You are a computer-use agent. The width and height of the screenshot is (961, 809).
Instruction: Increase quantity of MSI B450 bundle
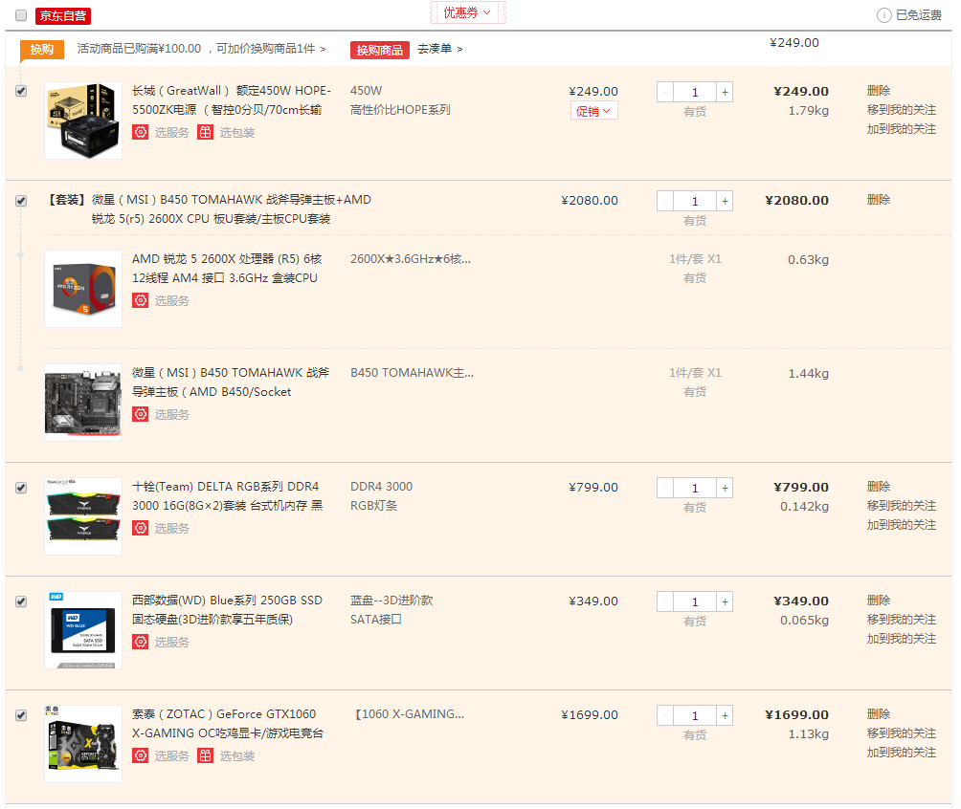pos(725,201)
